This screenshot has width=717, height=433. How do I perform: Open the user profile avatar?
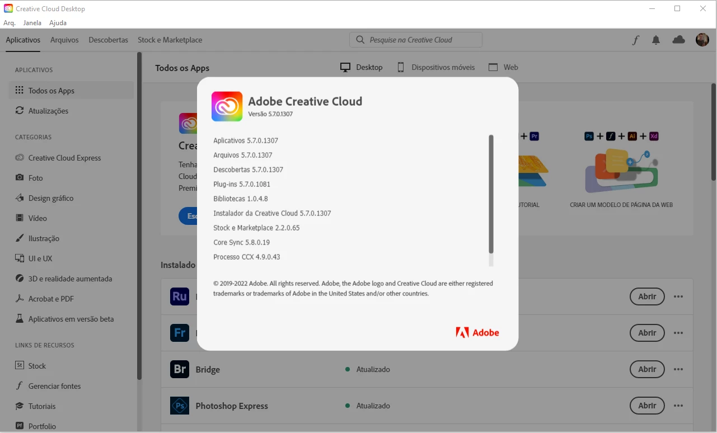pos(702,40)
